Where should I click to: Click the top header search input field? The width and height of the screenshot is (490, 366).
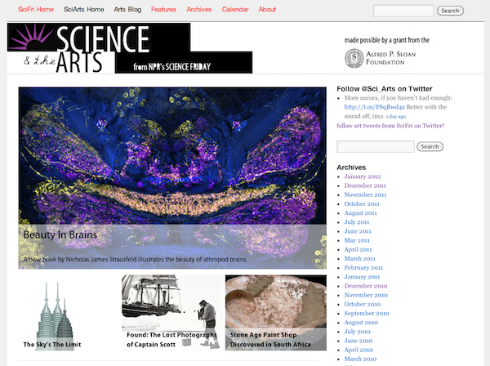tap(403, 11)
